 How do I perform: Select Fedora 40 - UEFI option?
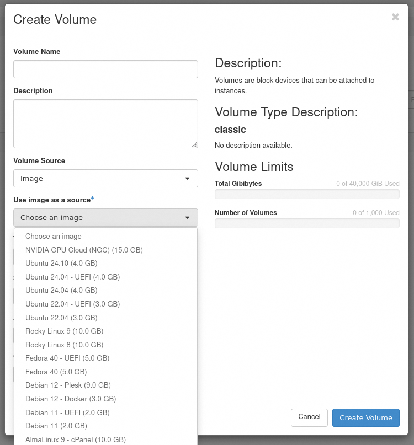67,358
